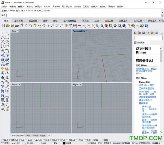Open the 文件(F) menu
This screenshot has height=145, width=164.
click(4, 7)
